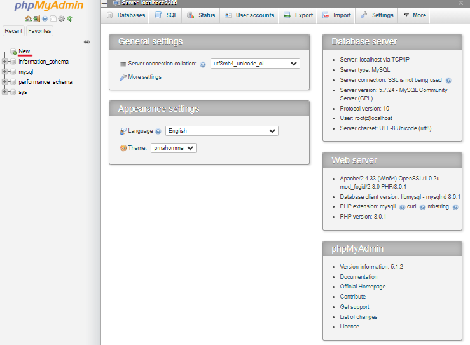The height and width of the screenshot is (345, 470).
Task: Click the information_schema database icon
Action: (x=13, y=62)
